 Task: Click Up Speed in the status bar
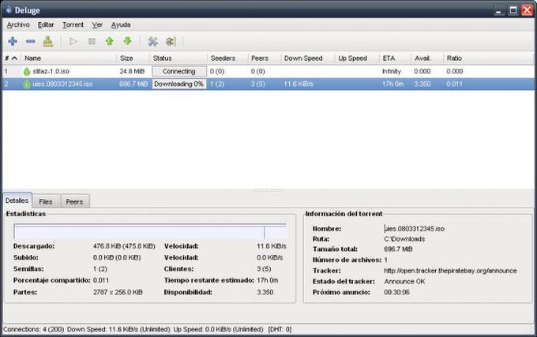click(218, 329)
